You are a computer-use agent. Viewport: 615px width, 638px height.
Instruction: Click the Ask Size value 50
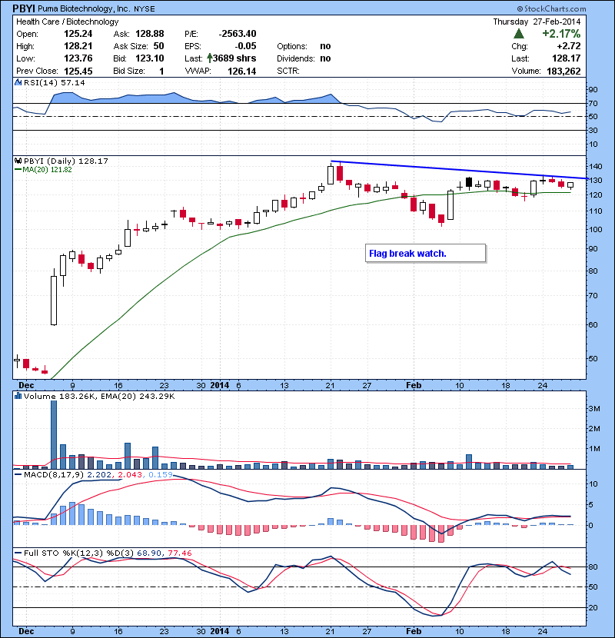(158, 46)
